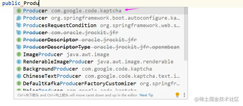This screenshot has height=106, width=243.
Task: Select the ProducerDescriptorType completion entry
Action: (99, 47)
